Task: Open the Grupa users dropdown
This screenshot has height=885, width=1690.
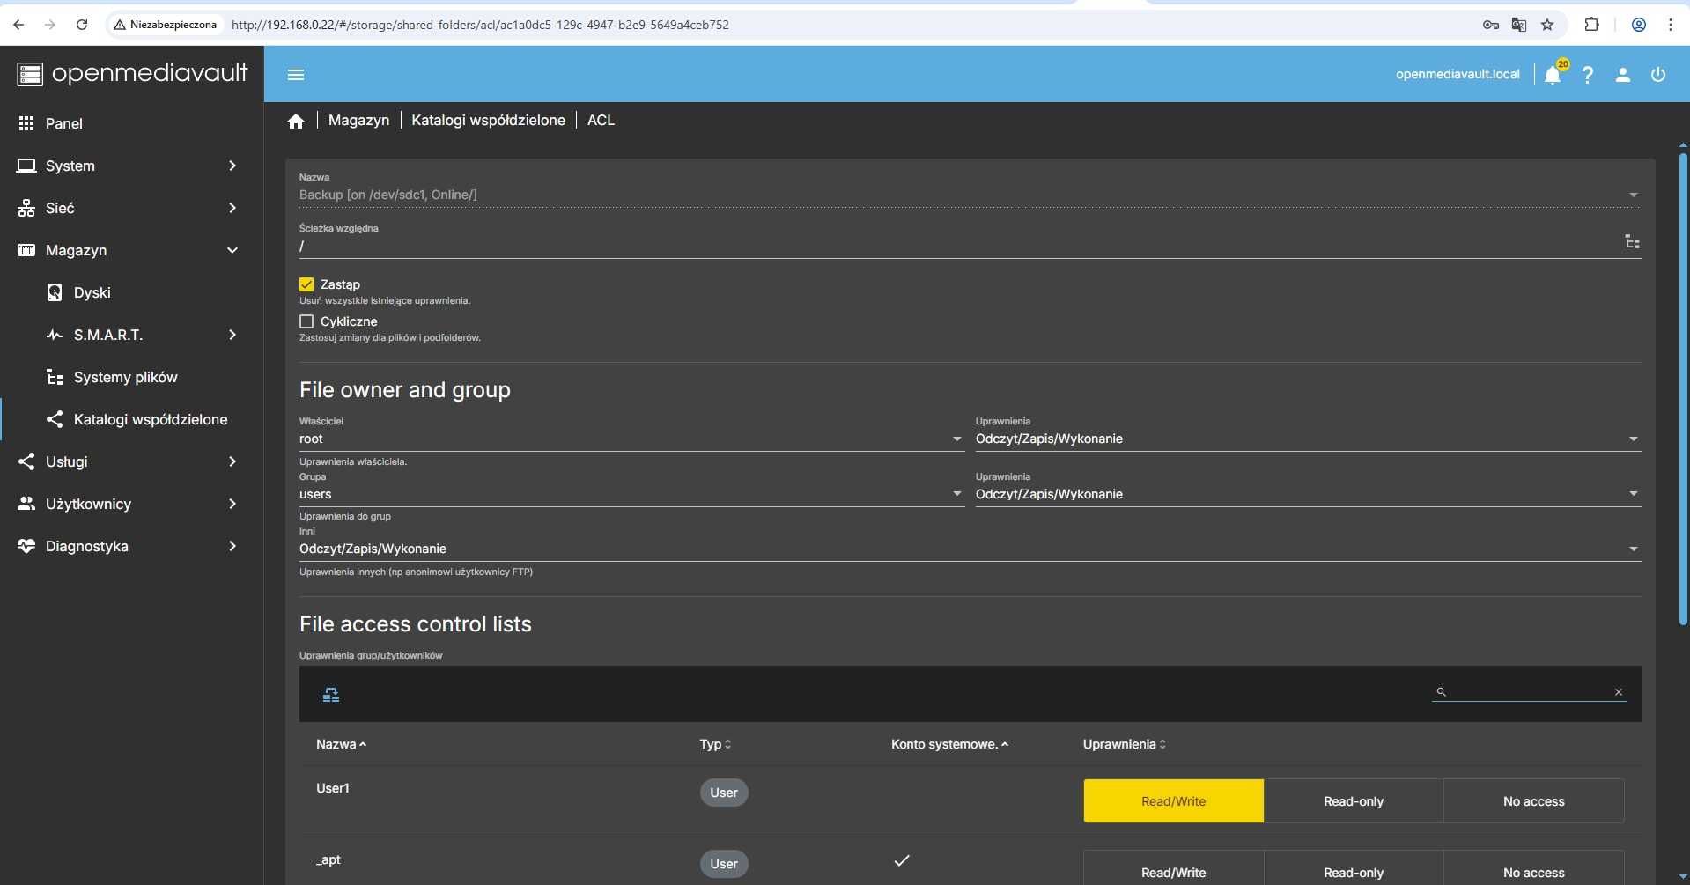Action: [x=631, y=494]
